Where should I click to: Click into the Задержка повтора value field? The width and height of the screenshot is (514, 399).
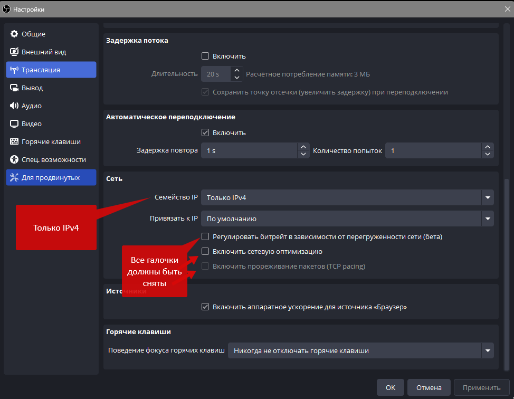[x=250, y=150]
